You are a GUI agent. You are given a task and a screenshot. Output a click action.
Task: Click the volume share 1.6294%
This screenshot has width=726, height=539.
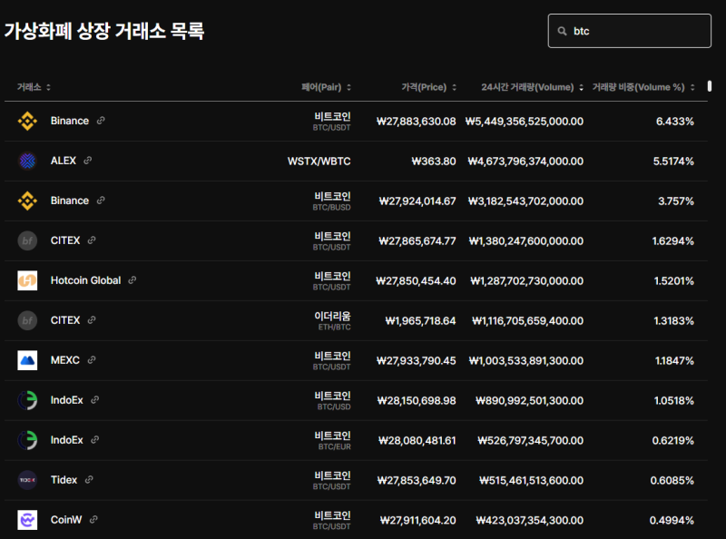pos(673,240)
